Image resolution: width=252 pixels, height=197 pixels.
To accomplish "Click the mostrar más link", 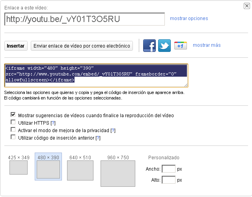I will tap(207, 45).
